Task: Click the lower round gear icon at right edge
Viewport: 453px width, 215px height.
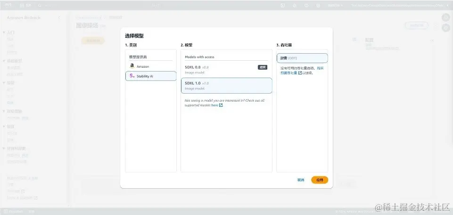Action: point(446,28)
